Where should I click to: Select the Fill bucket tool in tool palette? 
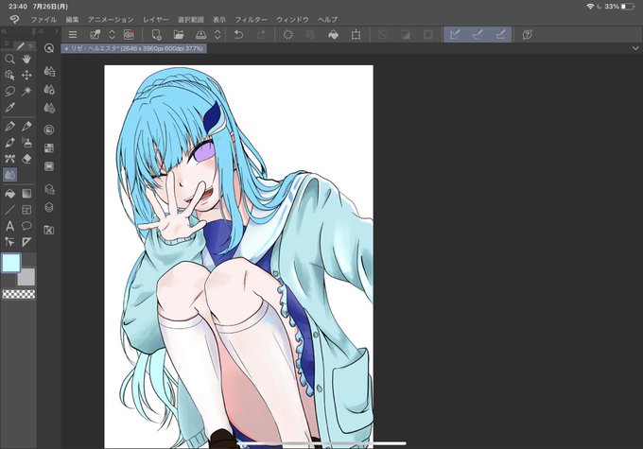point(9,194)
